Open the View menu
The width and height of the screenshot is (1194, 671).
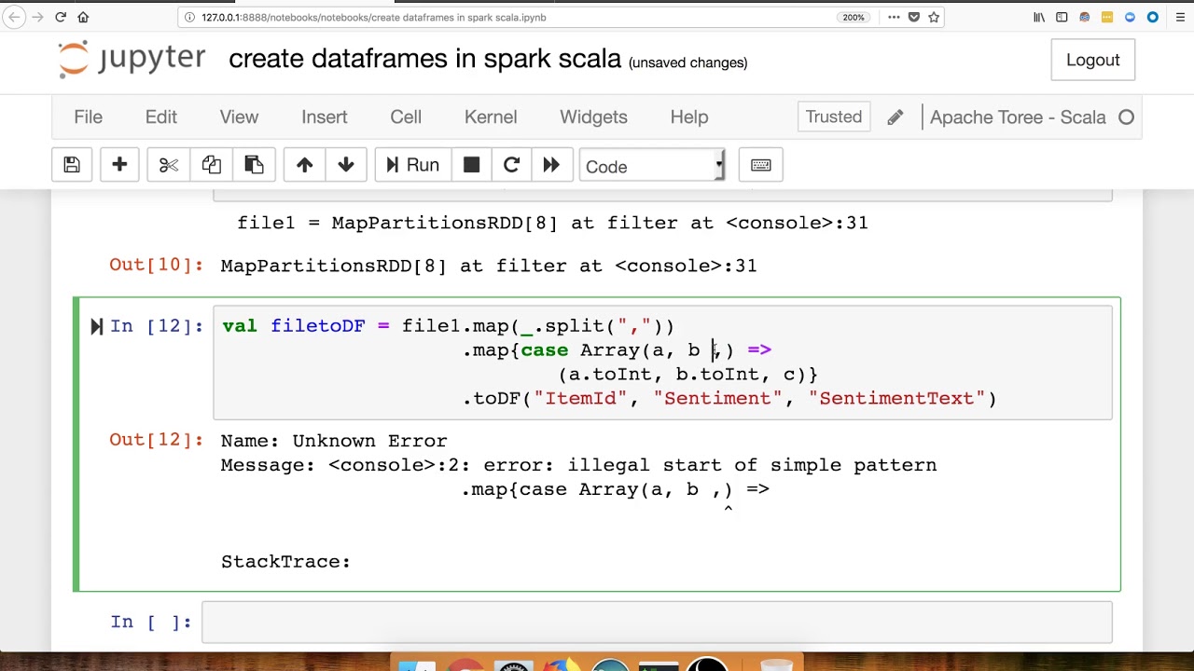(x=239, y=116)
